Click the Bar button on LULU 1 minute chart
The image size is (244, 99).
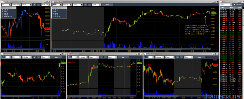[x=107, y=5]
